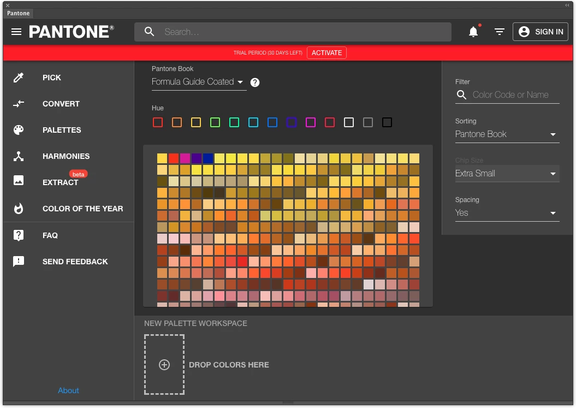Viewport: 576px width, 409px height.
Task: Click the Send Feedback speech bubble icon
Action: 19,261
